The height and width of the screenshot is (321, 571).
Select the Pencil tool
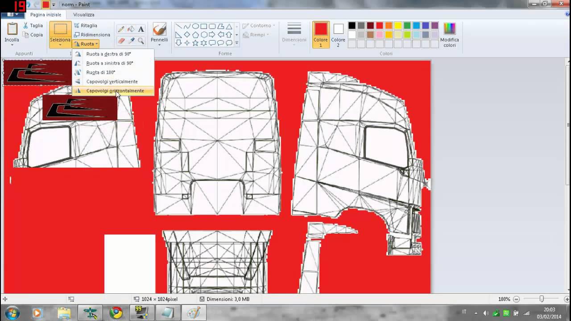tap(121, 29)
